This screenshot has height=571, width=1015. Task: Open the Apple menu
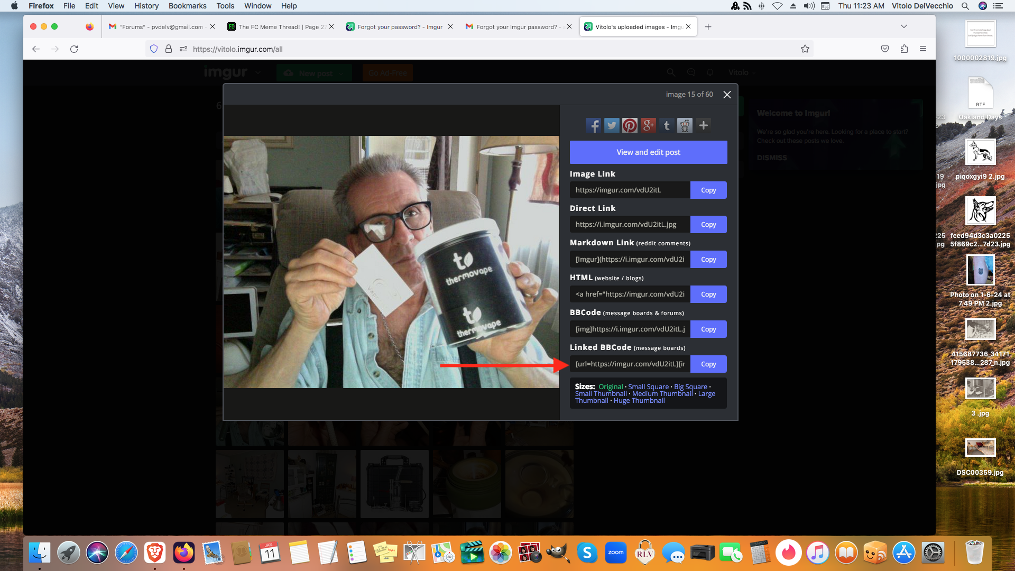pyautogui.click(x=14, y=6)
